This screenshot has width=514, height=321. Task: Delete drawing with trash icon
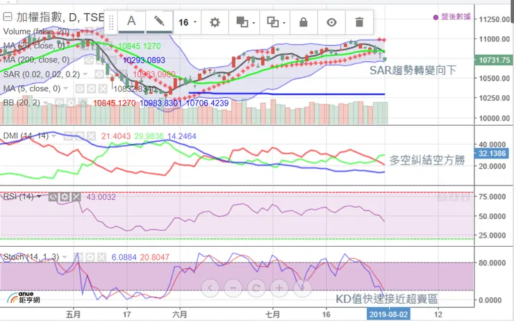point(359,22)
